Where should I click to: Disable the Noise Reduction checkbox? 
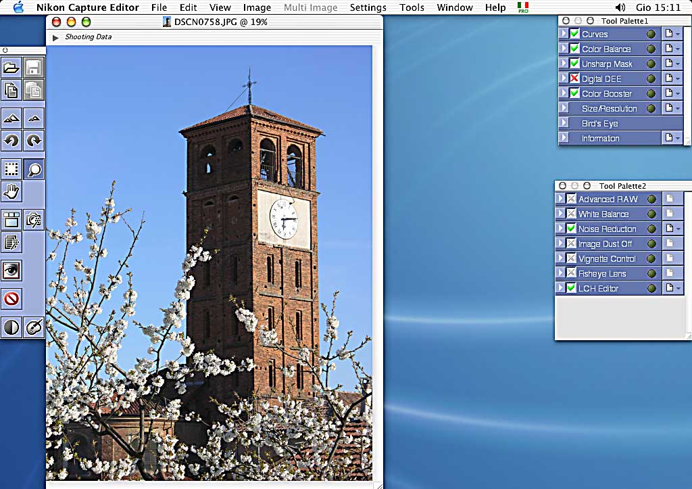[571, 229]
